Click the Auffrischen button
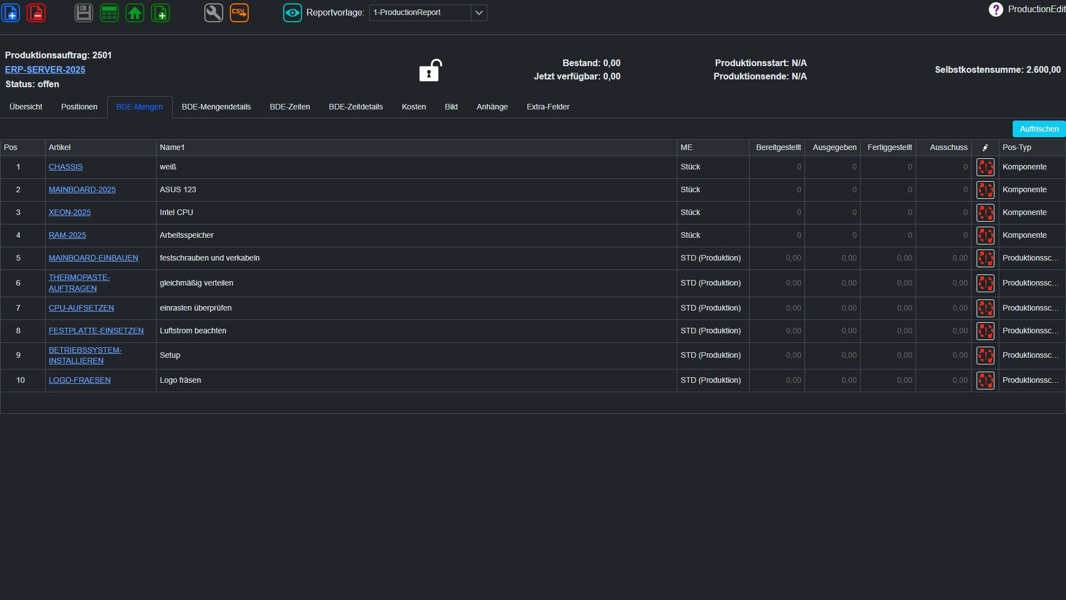 click(1039, 129)
